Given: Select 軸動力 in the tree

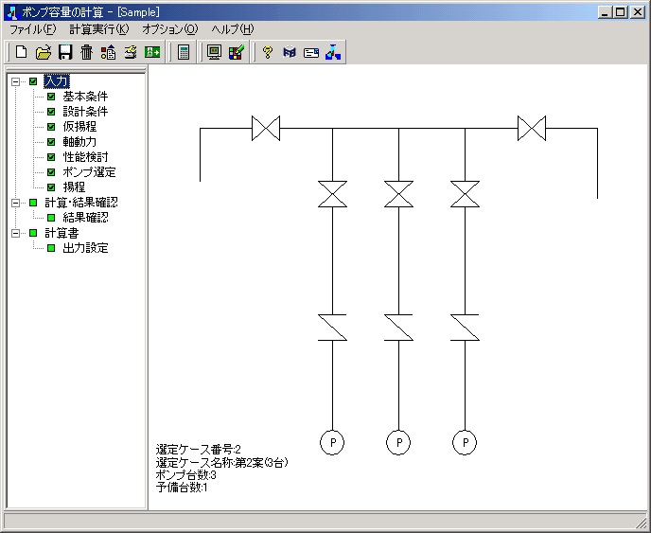Looking at the screenshot, I should tap(79, 142).
